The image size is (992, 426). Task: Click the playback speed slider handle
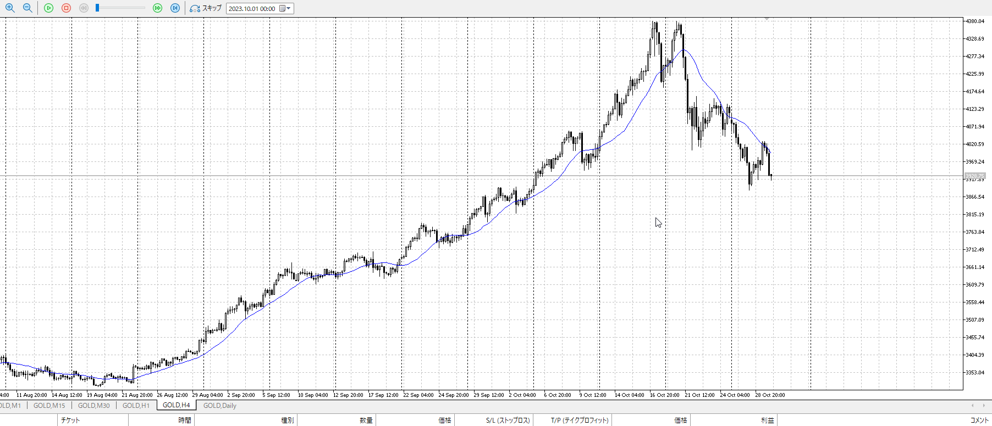(97, 8)
